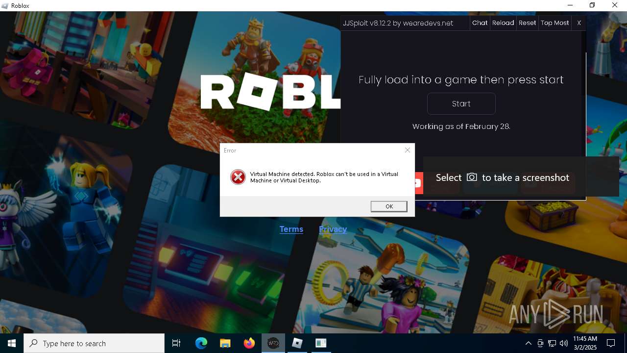Launch Firefox from taskbar

(x=249, y=343)
